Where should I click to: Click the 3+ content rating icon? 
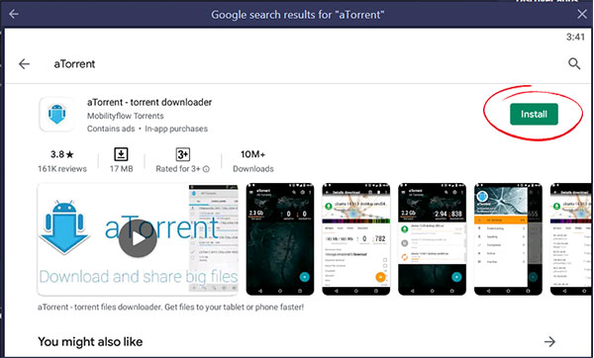point(182,154)
